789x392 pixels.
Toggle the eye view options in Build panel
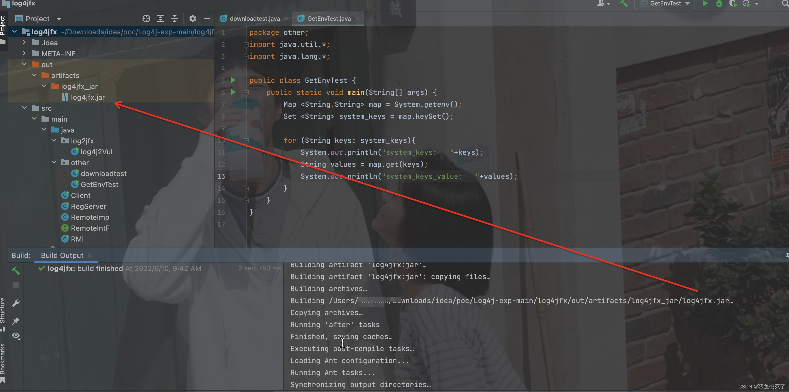[x=16, y=336]
